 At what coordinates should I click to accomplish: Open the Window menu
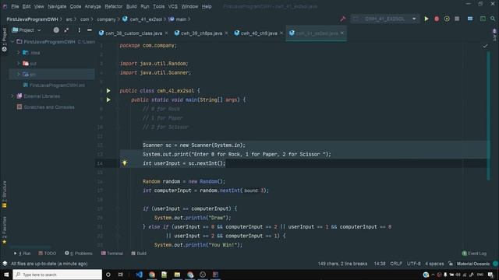[x=189, y=6]
